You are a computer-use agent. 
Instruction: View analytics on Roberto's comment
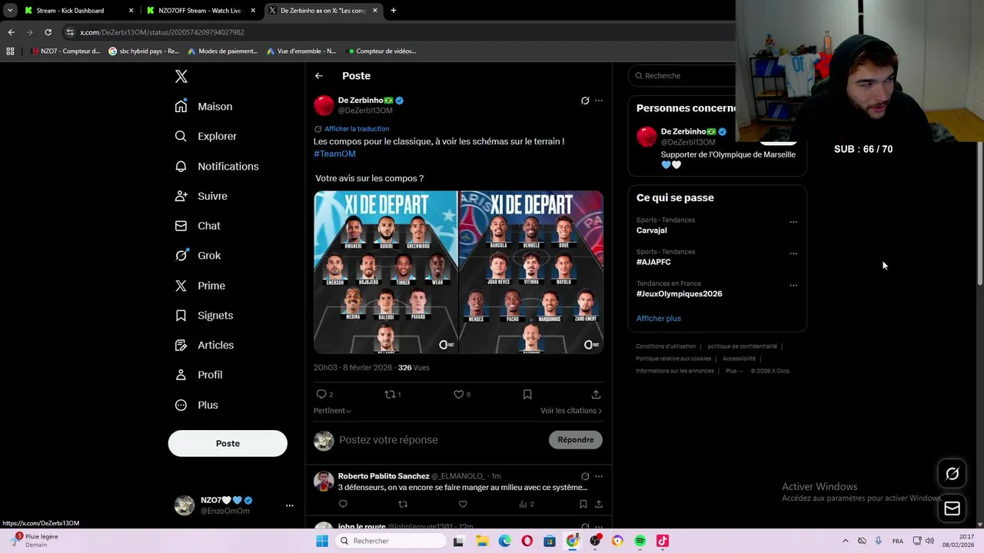tap(526, 504)
